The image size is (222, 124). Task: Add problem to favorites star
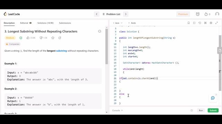pyautogui.click(x=53, y=38)
